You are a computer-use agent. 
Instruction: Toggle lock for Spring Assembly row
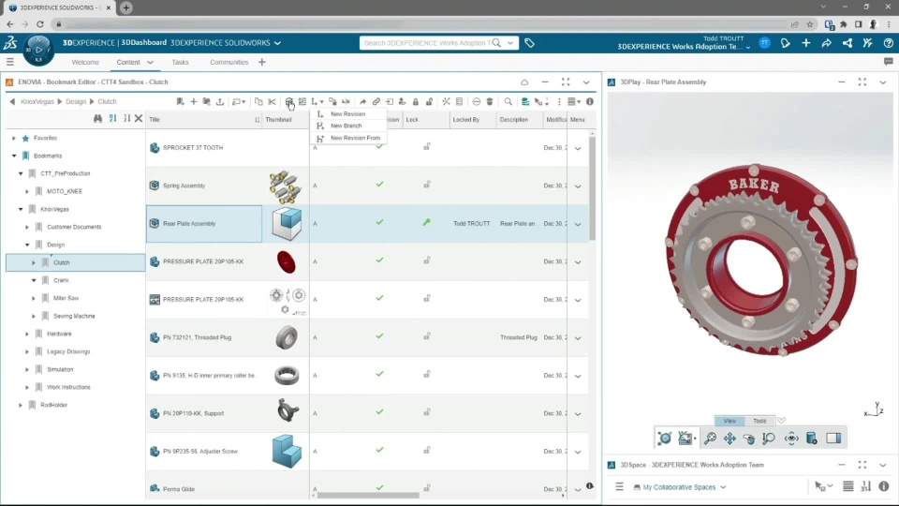[427, 185]
